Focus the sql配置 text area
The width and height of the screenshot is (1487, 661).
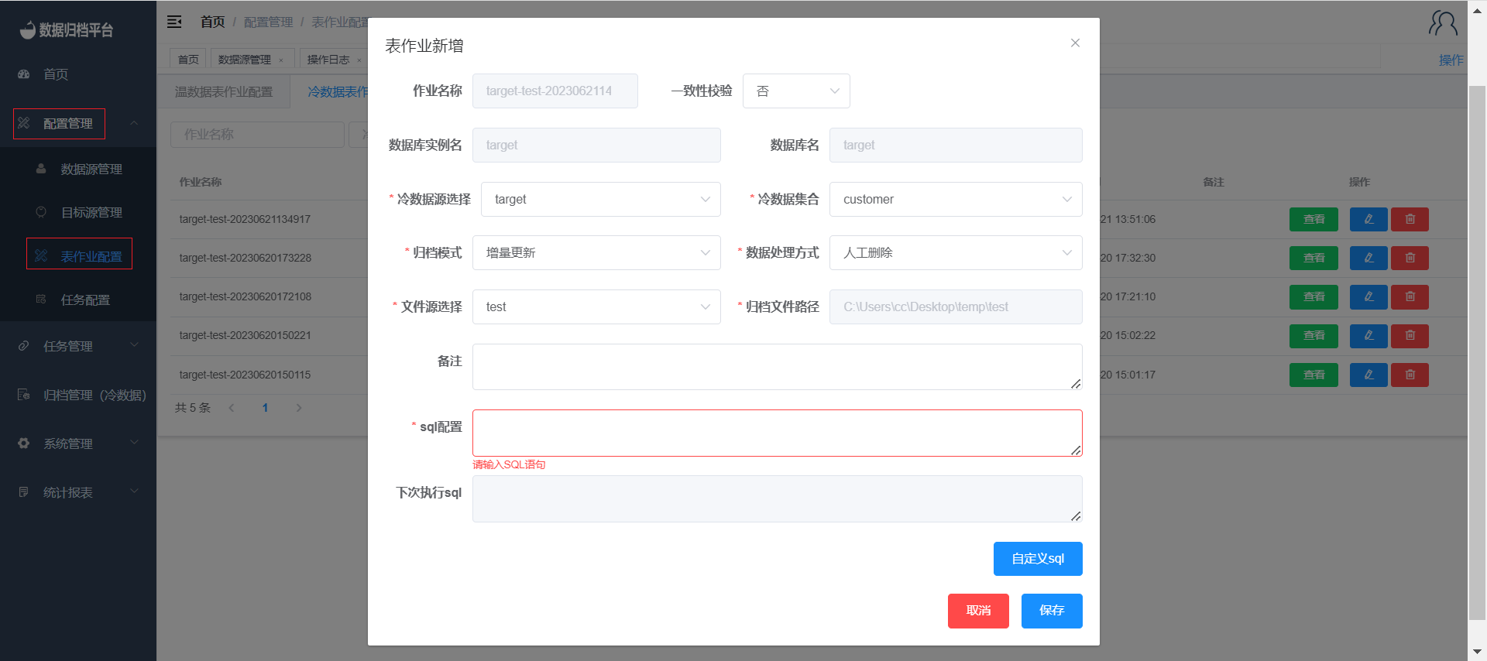tap(777, 433)
